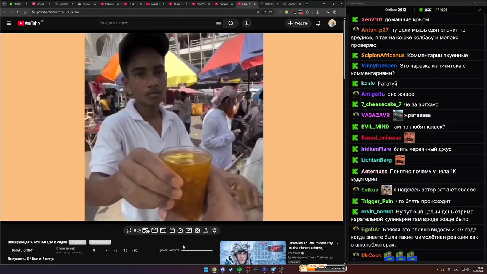Click the mute speaker icon on Шок tab
Viewport: 487px width, 274px height.
pyautogui.click(x=250, y=4)
